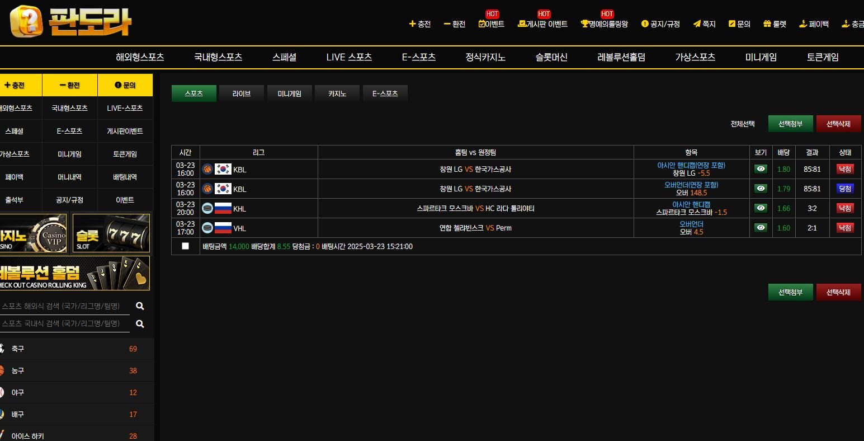Click the Russian flag in VHL row
This screenshot has width=864, height=441.
(223, 228)
